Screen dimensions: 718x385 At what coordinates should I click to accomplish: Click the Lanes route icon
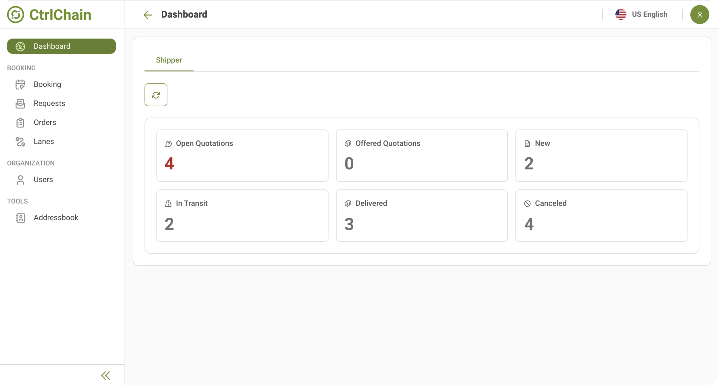tap(20, 142)
